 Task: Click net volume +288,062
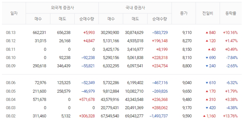pyautogui.click(x=160, y=108)
